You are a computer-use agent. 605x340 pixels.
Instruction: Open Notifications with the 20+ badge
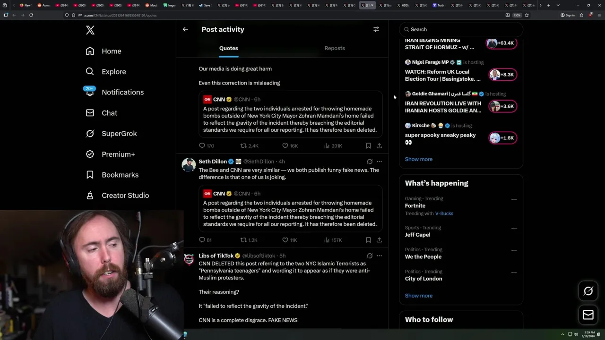click(114, 92)
